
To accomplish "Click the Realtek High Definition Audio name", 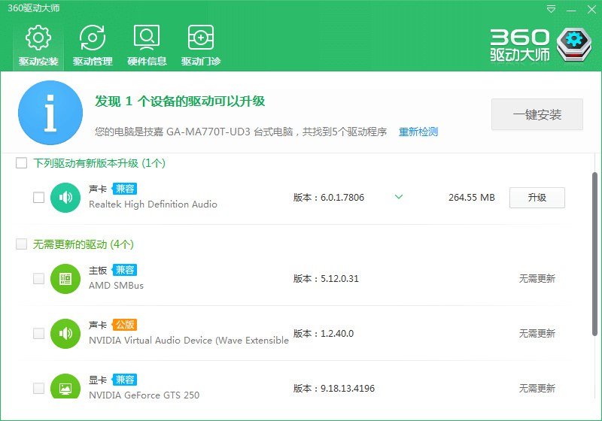I will (153, 204).
